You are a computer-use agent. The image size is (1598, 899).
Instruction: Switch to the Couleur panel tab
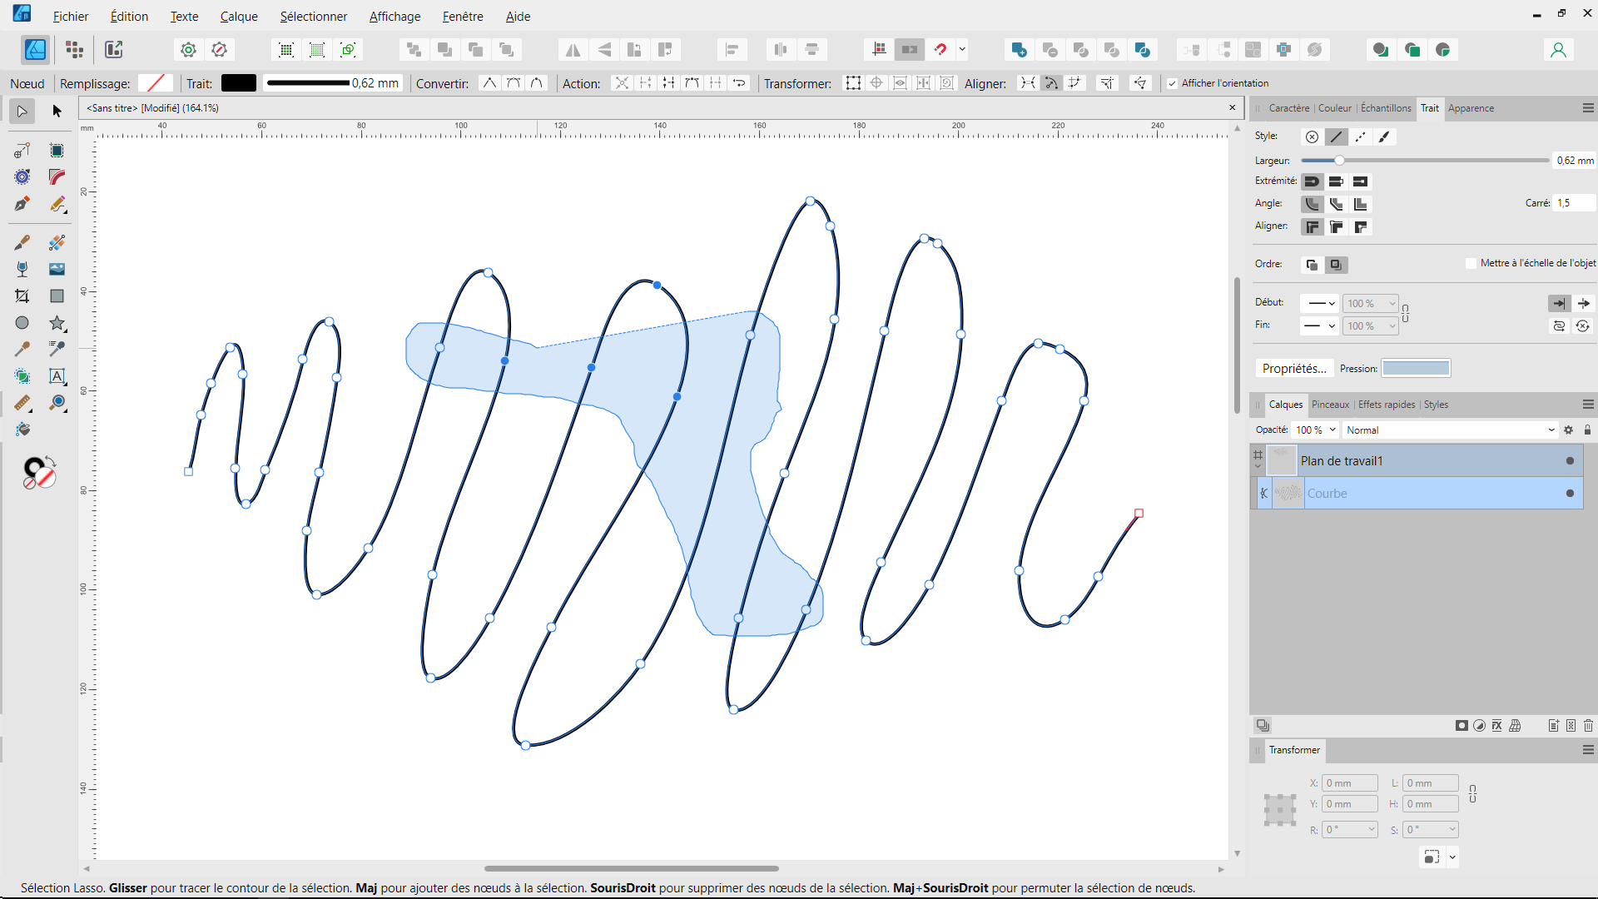point(1334,108)
